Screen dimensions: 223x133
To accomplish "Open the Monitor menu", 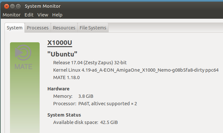I will tap(12, 15).
